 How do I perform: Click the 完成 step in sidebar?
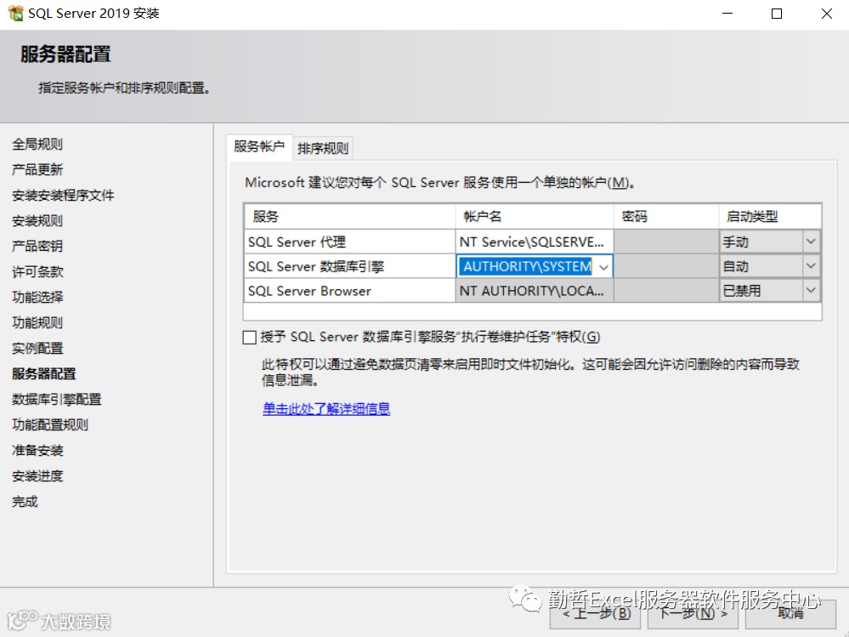(25, 502)
